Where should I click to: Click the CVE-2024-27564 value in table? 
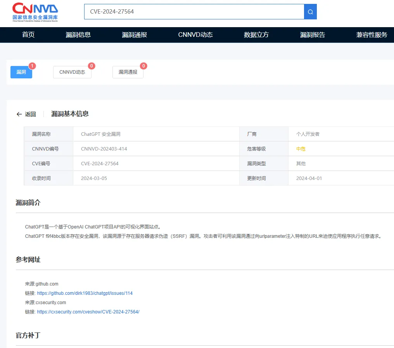[x=100, y=164]
